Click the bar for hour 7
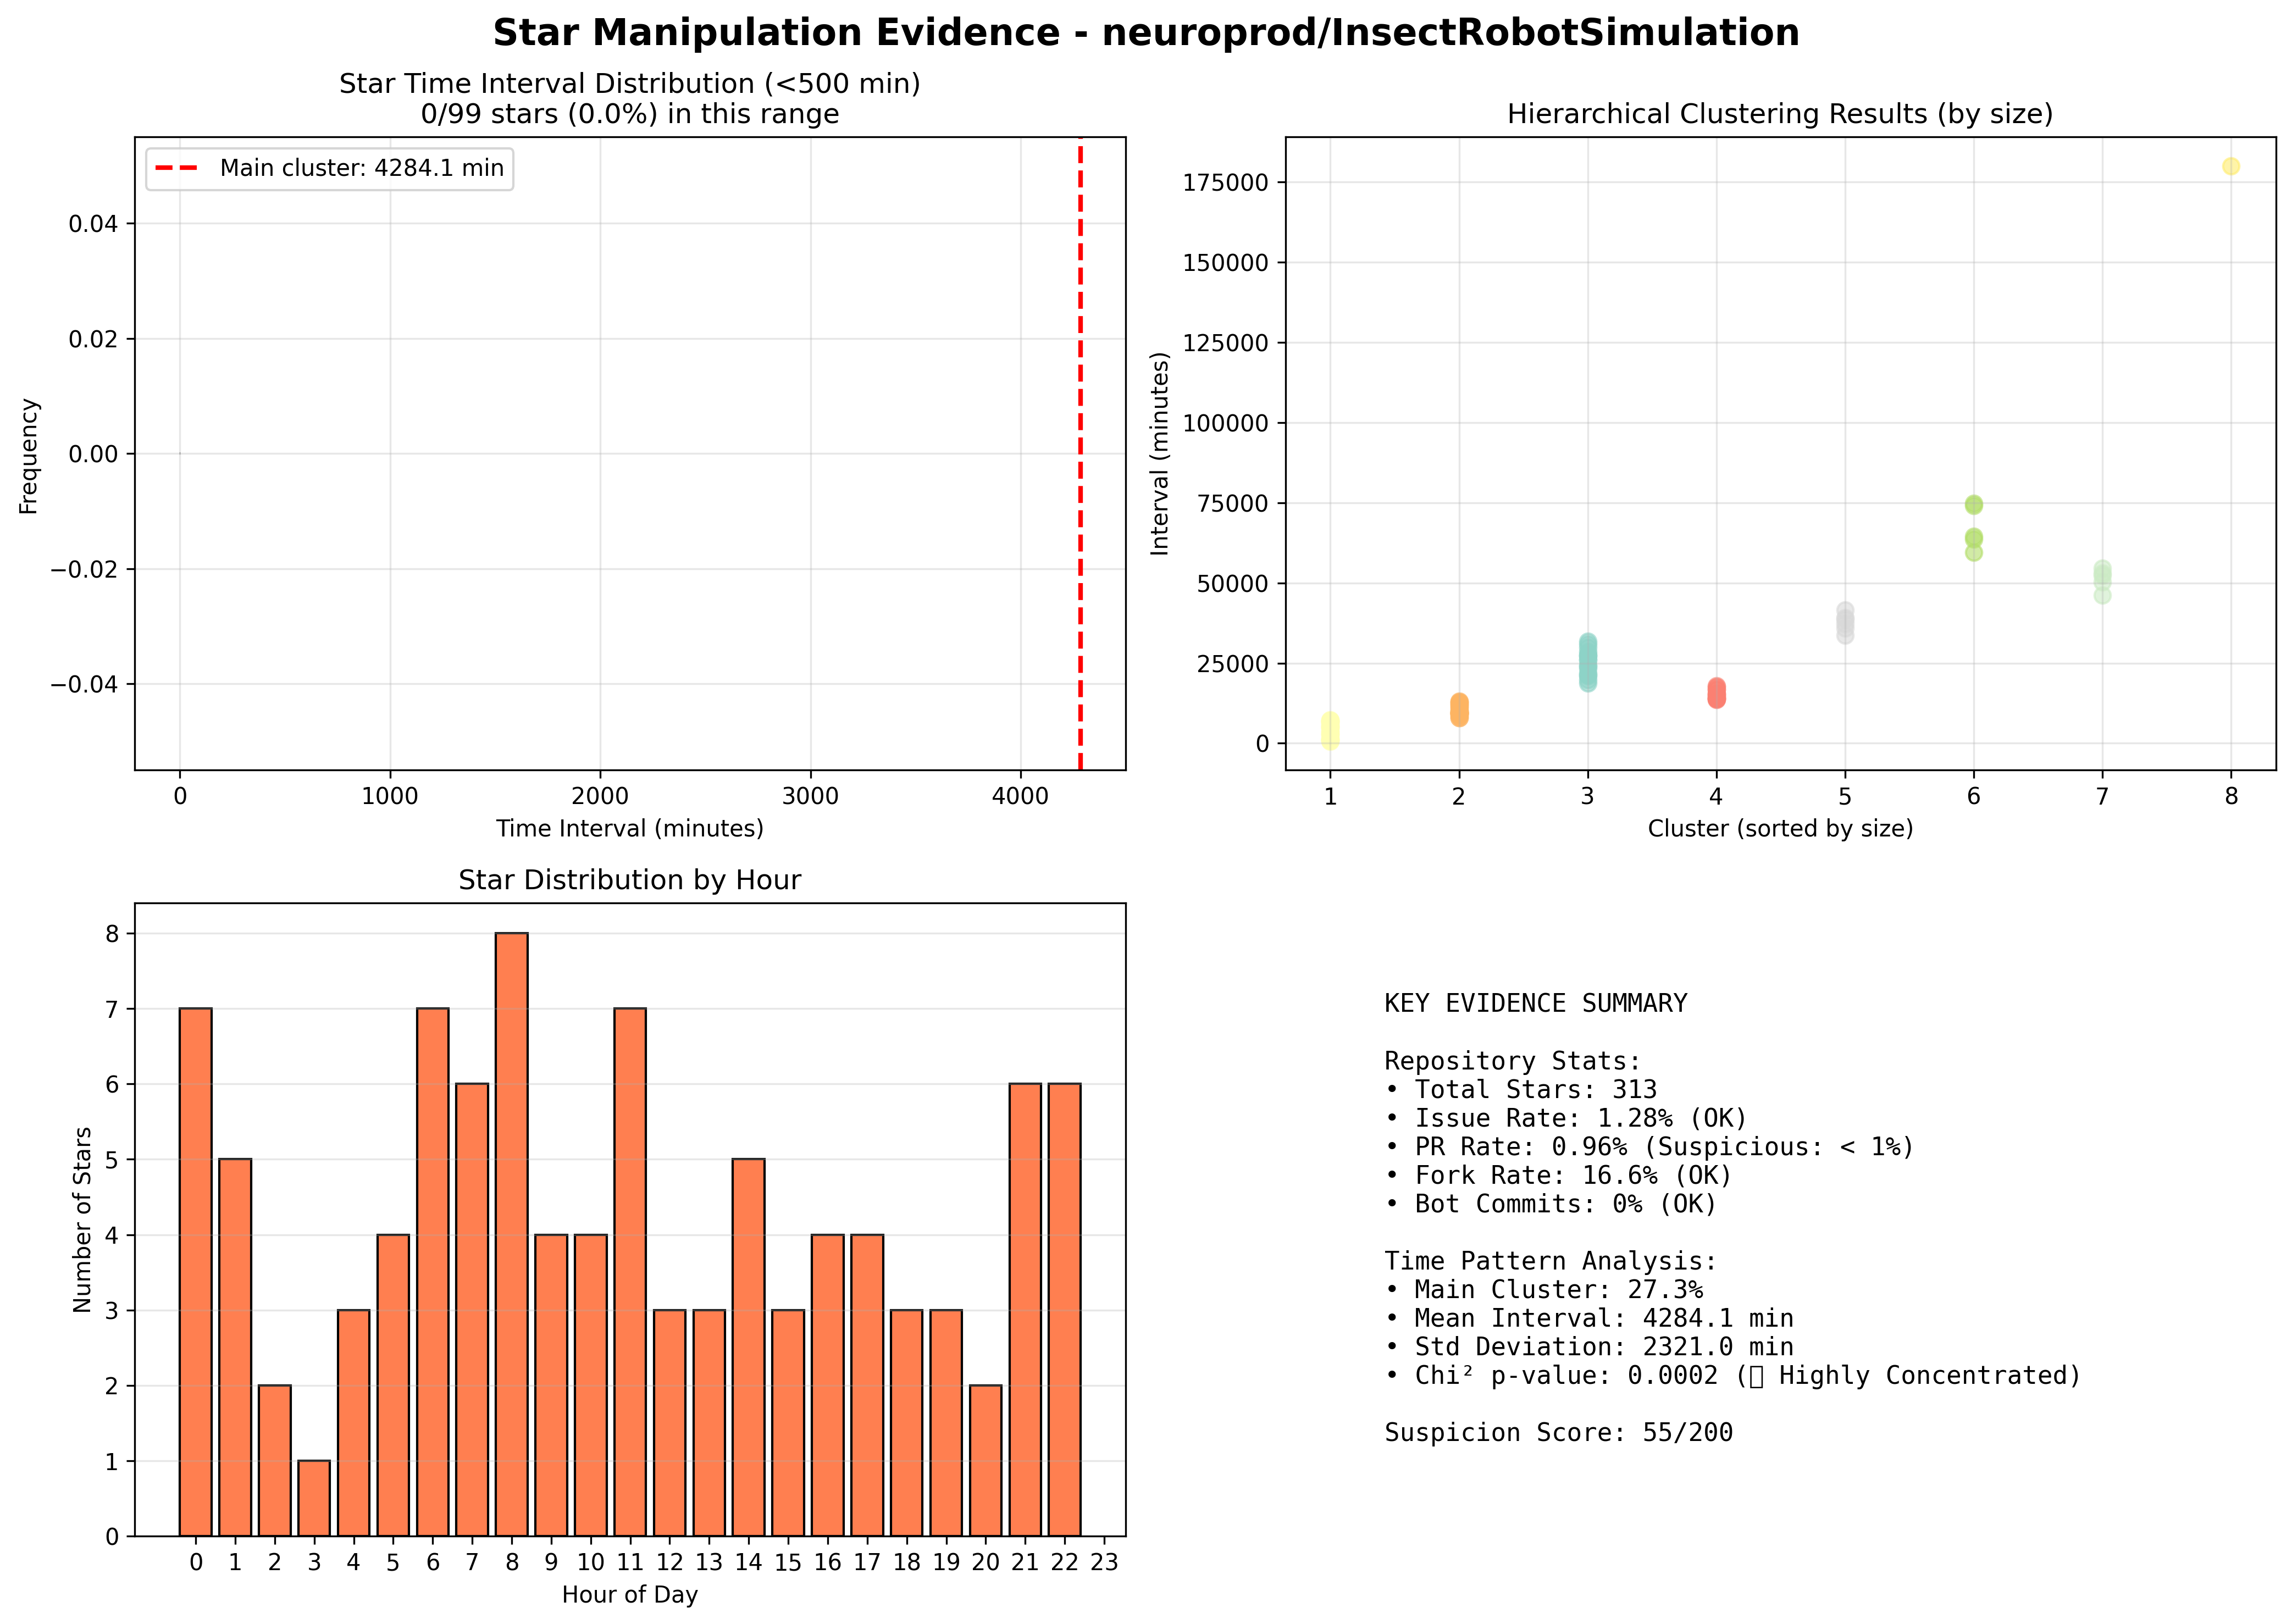Image resolution: width=2292 pixels, height=1624 pixels. (x=472, y=1309)
